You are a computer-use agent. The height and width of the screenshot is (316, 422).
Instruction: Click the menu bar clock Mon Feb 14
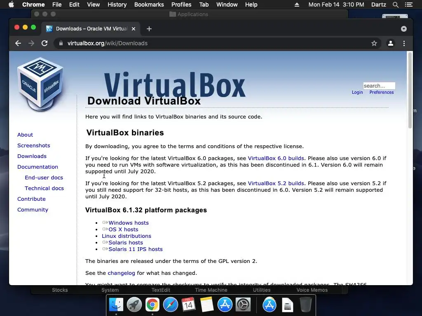pos(336,5)
